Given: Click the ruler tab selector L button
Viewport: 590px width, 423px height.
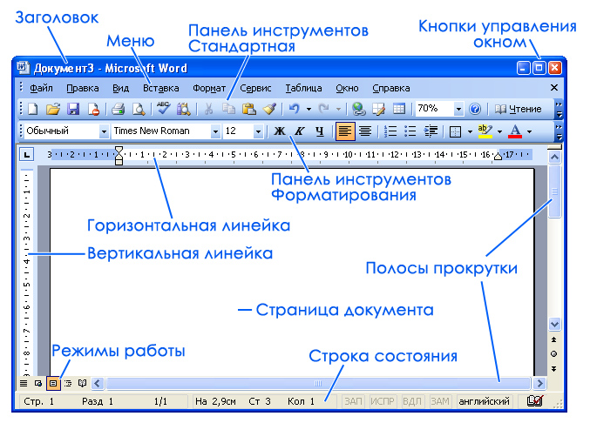Looking at the screenshot, I should pyautogui.click(x=27, y=154).
